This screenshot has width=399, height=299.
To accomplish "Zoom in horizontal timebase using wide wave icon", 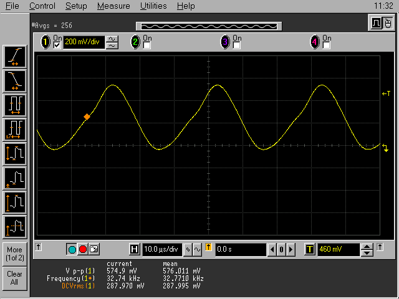I will pos(197,249).
